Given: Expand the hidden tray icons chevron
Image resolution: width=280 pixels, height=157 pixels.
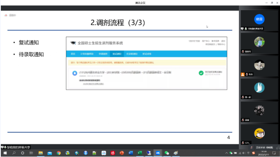Looking at the screenshot, I should [x=227, y=153].
